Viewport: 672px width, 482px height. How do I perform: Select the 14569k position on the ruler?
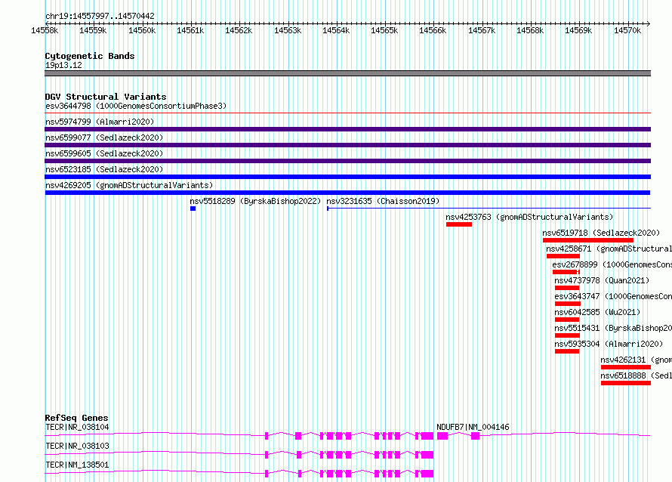(578, 30)
